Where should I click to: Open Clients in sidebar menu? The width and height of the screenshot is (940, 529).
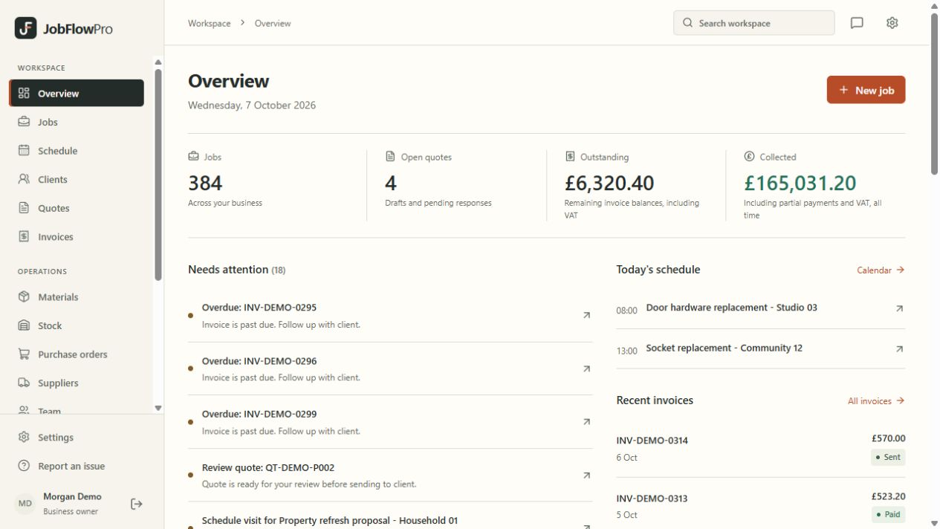click(x=77, y=179)
